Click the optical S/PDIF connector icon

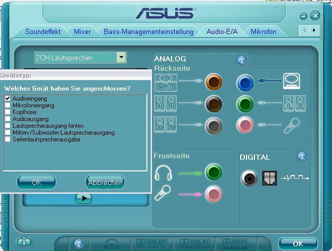point(270,178)
